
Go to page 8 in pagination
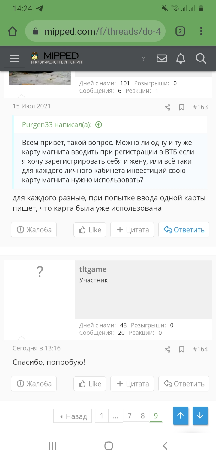(x=143, y=416)
